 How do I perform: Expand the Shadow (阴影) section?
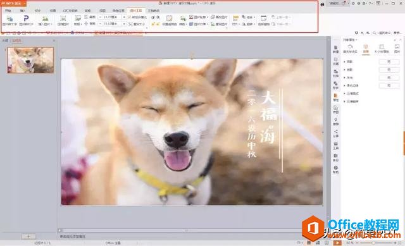pos(348,62)
